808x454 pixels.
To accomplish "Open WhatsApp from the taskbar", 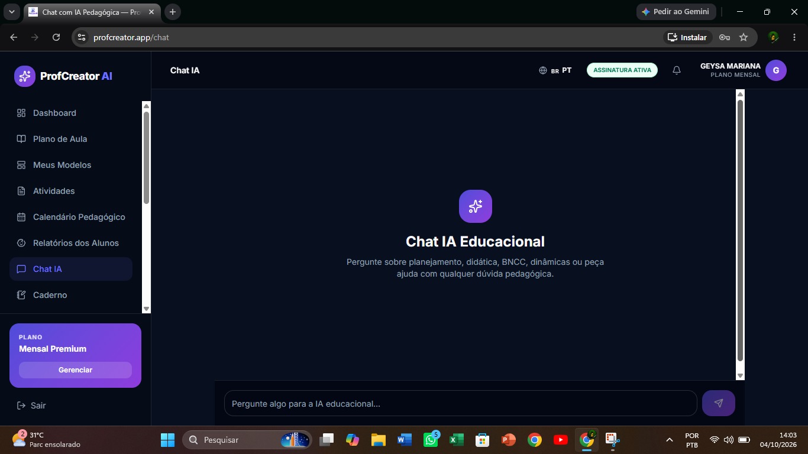I will pos(431,440).
